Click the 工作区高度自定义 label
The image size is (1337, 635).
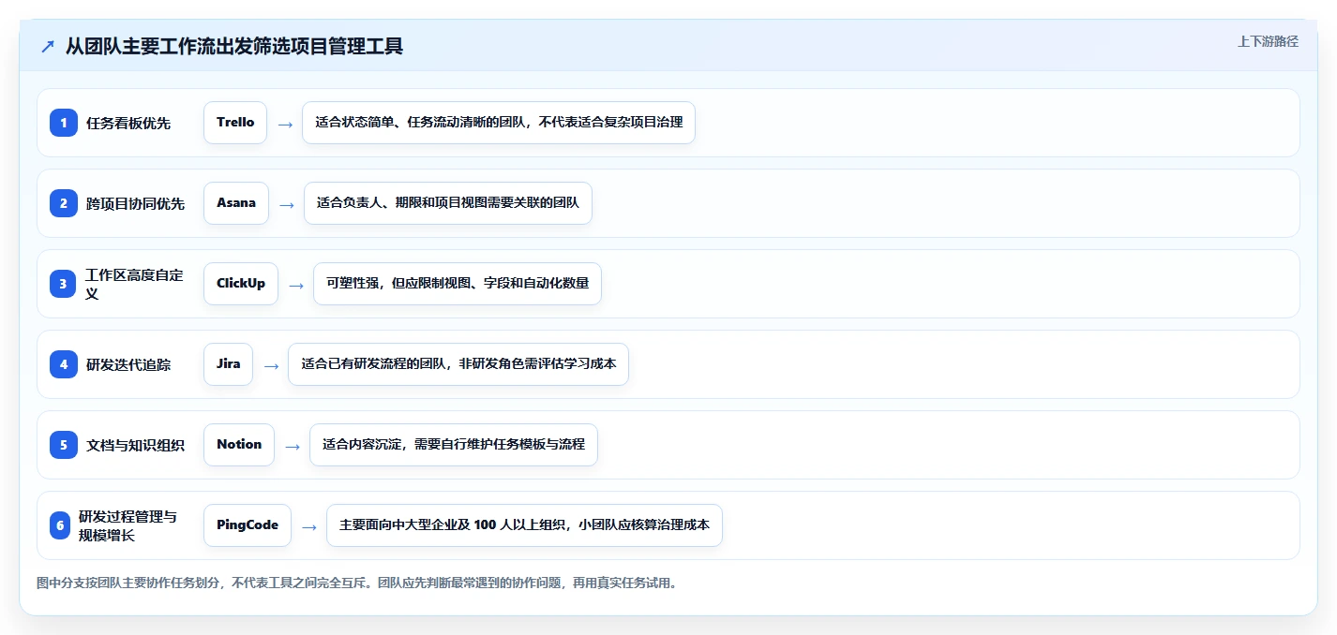tap(135, 284)
